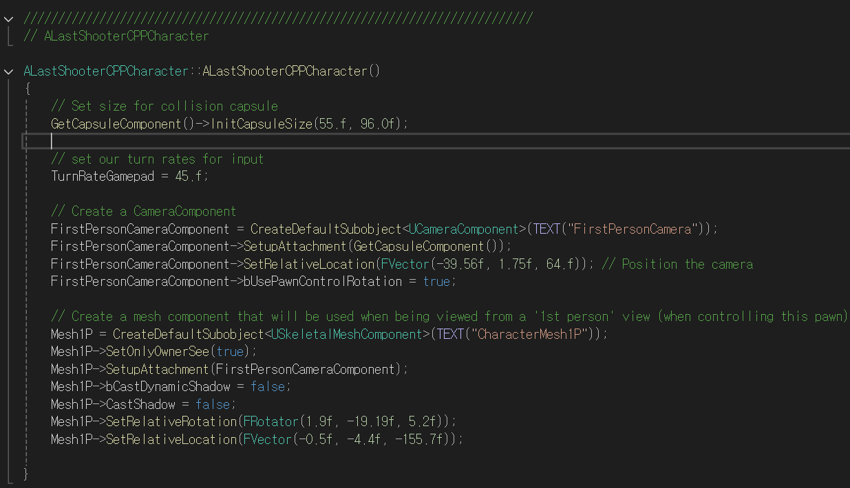Image resolution: width=850 pixels, height=488 pixels.
Task: Click the Mesh1P->CastShadow property
Action: 140,404
